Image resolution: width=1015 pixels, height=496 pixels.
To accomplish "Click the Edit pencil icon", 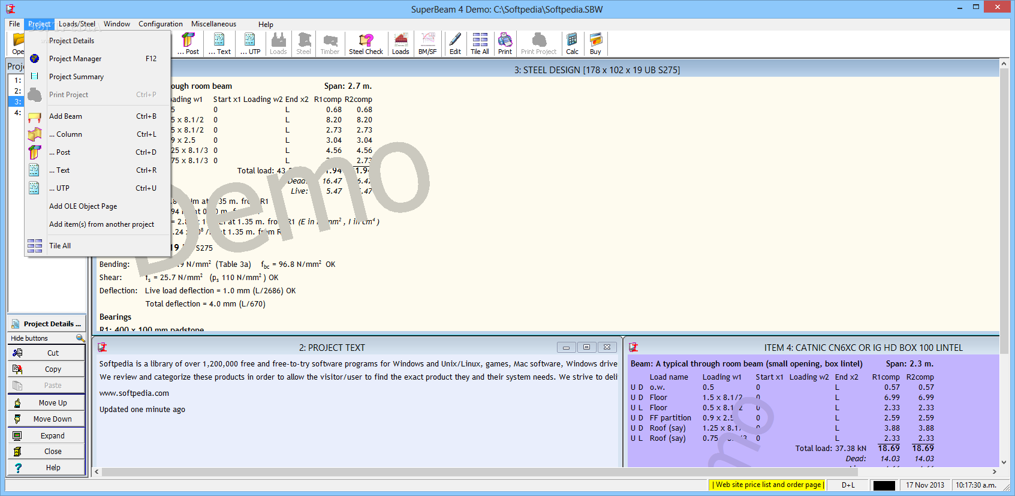I will 455,44.
